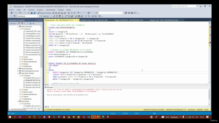Toggle IntelliSense Enabled button
Image resolution: width=219 pixels, height=123 pixels.
click(63, 16)
